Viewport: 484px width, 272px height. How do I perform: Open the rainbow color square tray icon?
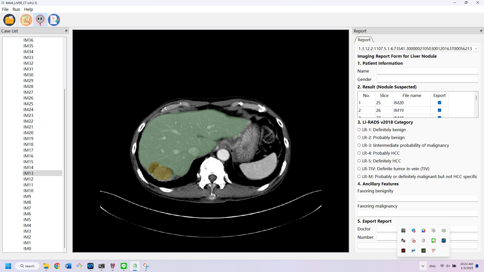[423, 230]
